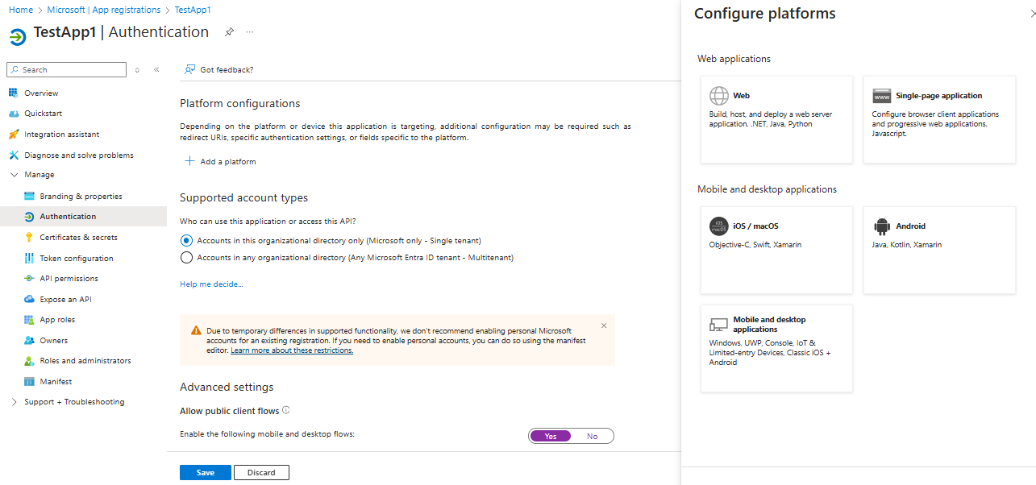Viewport: 1036px width, 485px height.
Task: Click the sidebar Search input field
Action: pyautogui.click(x=73, y=70)
